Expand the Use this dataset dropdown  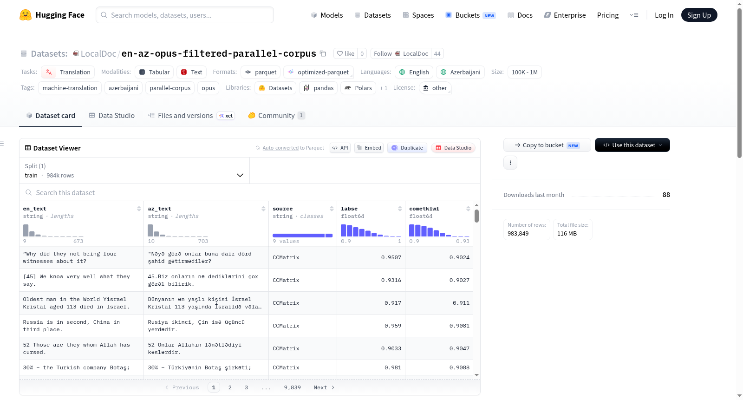632,145
